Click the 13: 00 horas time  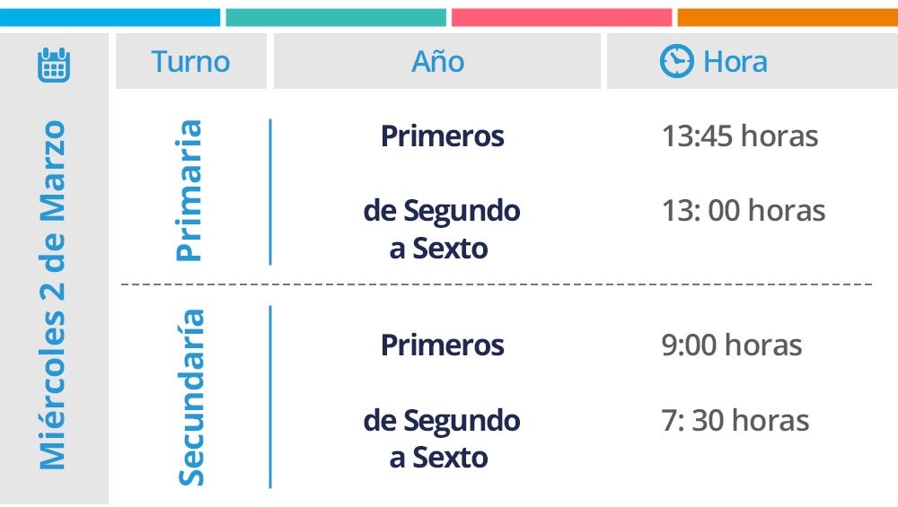[744, 211]
